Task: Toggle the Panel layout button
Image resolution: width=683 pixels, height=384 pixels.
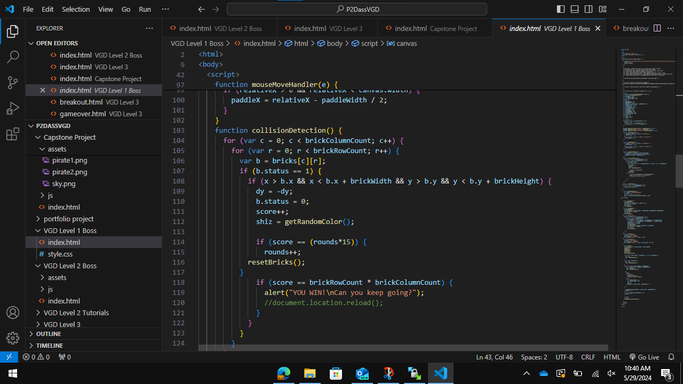Action: tap(575, 9)
